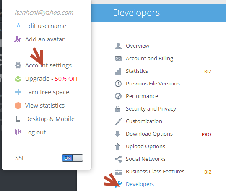This screenshot has height=191, width=226.
Task: Click the gauge Performance icon
Action: click(x=118, y=96)
